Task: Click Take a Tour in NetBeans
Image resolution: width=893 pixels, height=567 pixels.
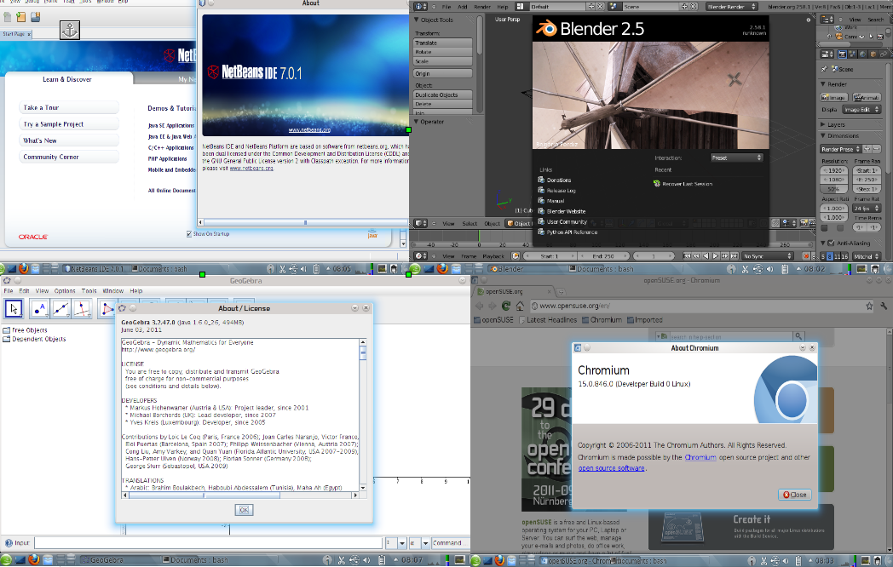Action: [69, 107]
